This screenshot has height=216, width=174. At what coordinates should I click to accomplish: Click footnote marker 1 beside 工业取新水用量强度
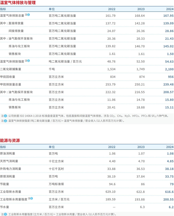31,198
